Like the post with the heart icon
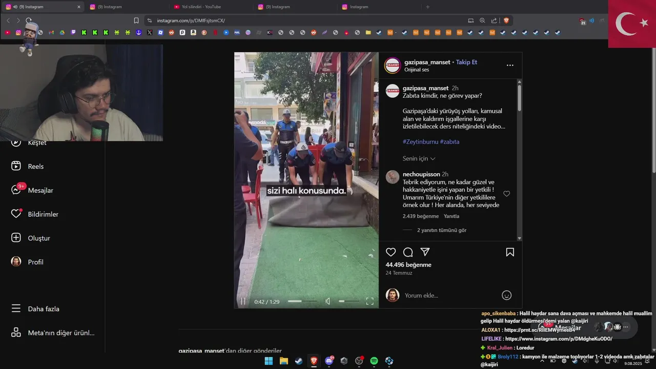 tap(391, 252)
